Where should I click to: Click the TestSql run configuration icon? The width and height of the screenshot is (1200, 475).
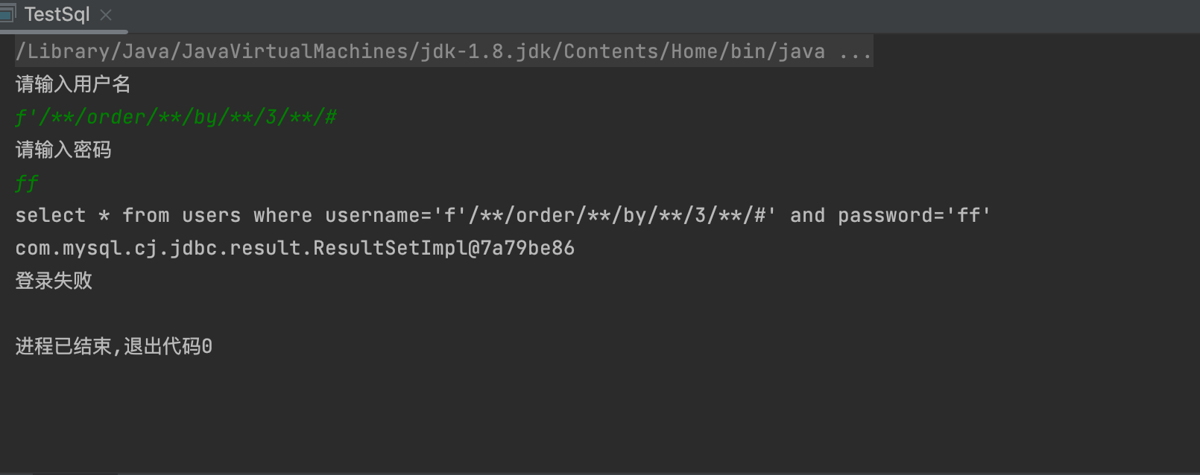(x=7, y=13)
